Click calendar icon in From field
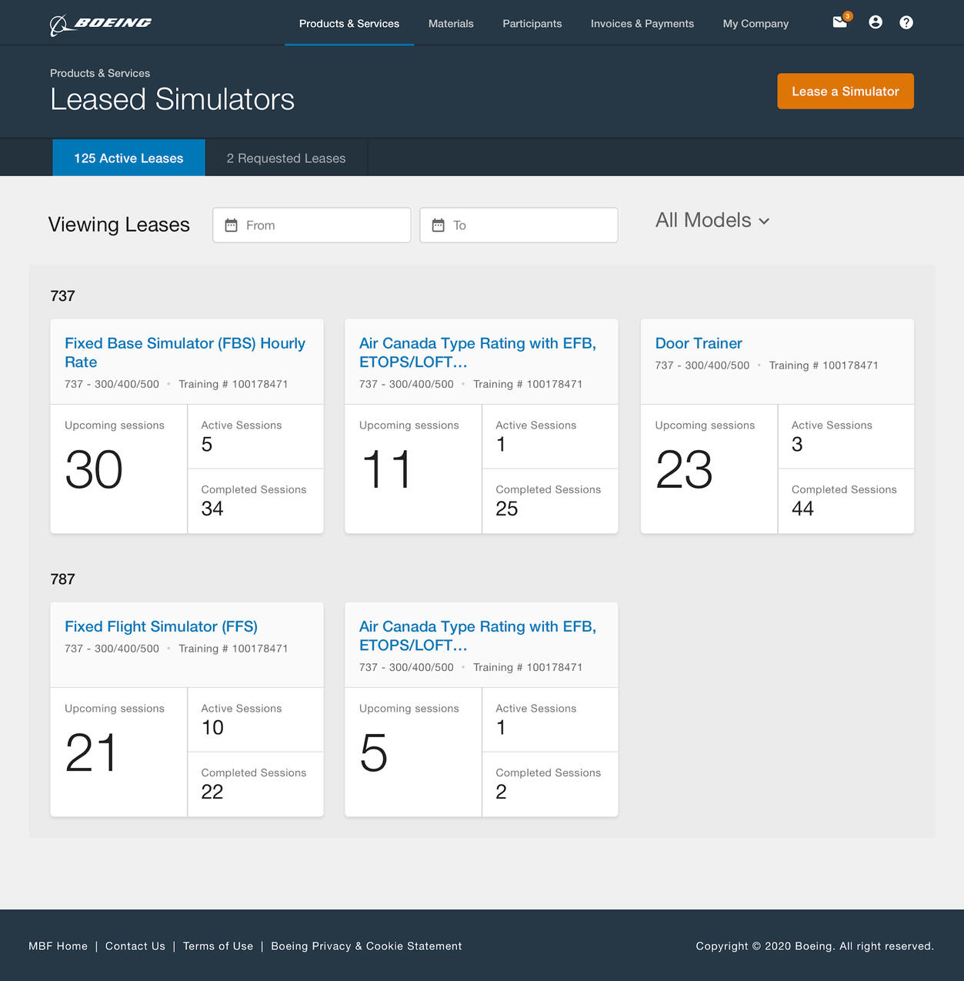This screenshot has height=981, width=964. click(x=231, y=225)
